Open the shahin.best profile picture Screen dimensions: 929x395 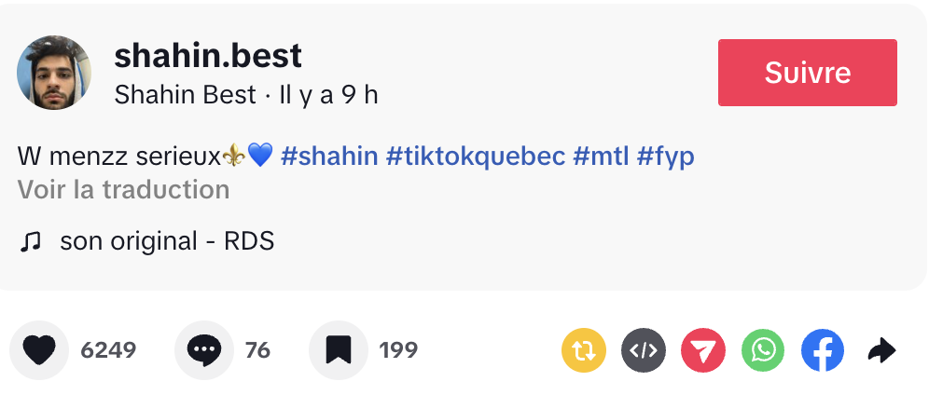(x=55, y=73)
